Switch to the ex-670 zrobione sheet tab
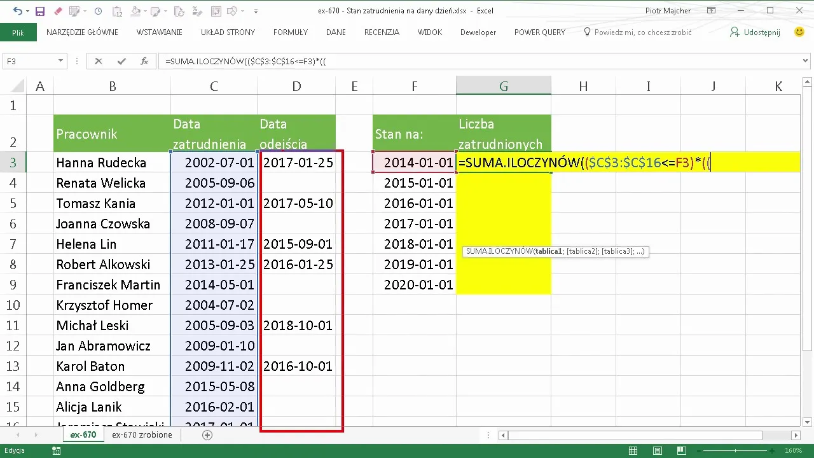Viewport: 814px width, 458px height. (x=142, y=435)
